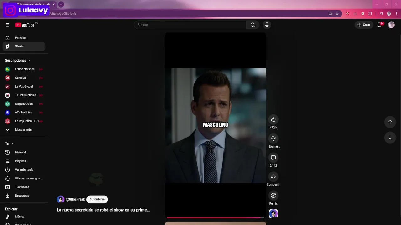
Task: Remix this Short
Action: (273, 196)
